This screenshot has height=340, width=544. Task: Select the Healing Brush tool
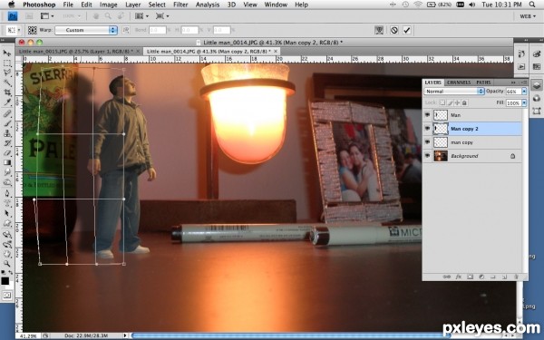[6, 114]
